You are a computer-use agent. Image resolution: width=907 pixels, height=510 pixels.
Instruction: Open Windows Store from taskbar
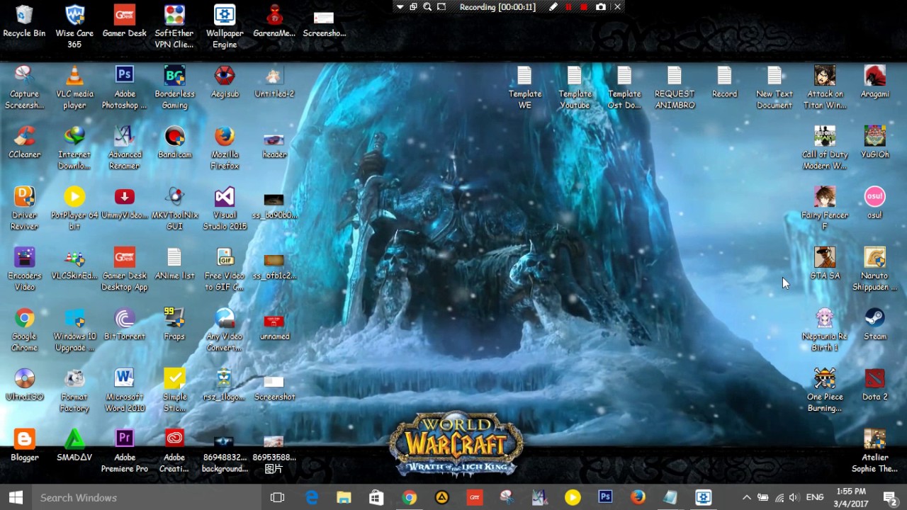(377, 497)
